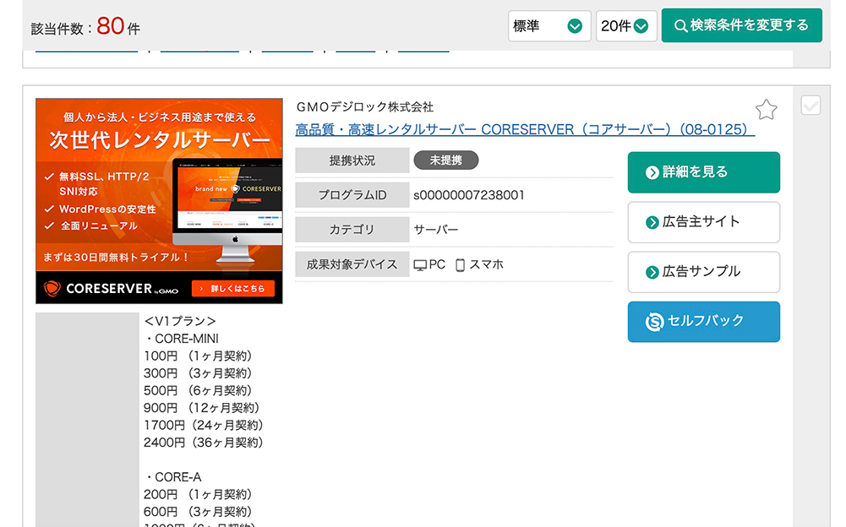The width and height of the screenshot is (846, 527).
Task: Click the プログラムID label cell
Action: pyautogui.click(x=352, y=195)
